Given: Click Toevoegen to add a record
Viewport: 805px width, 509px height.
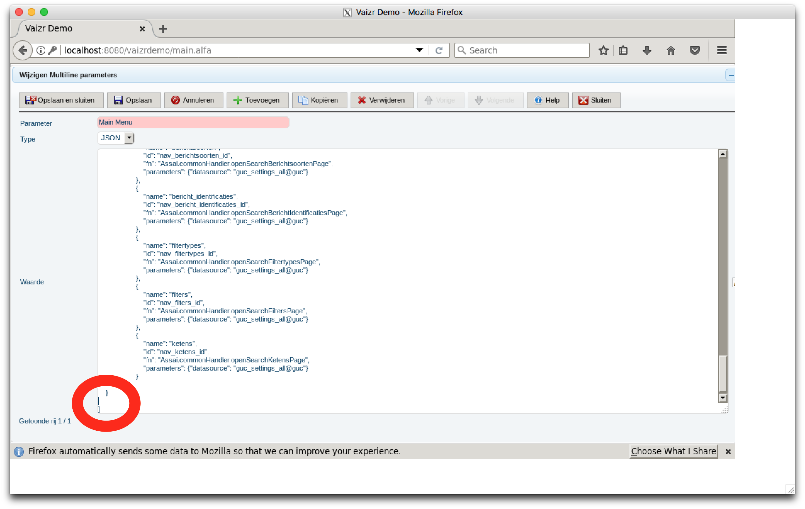Looking at the screenshot, I should (257, 100).
